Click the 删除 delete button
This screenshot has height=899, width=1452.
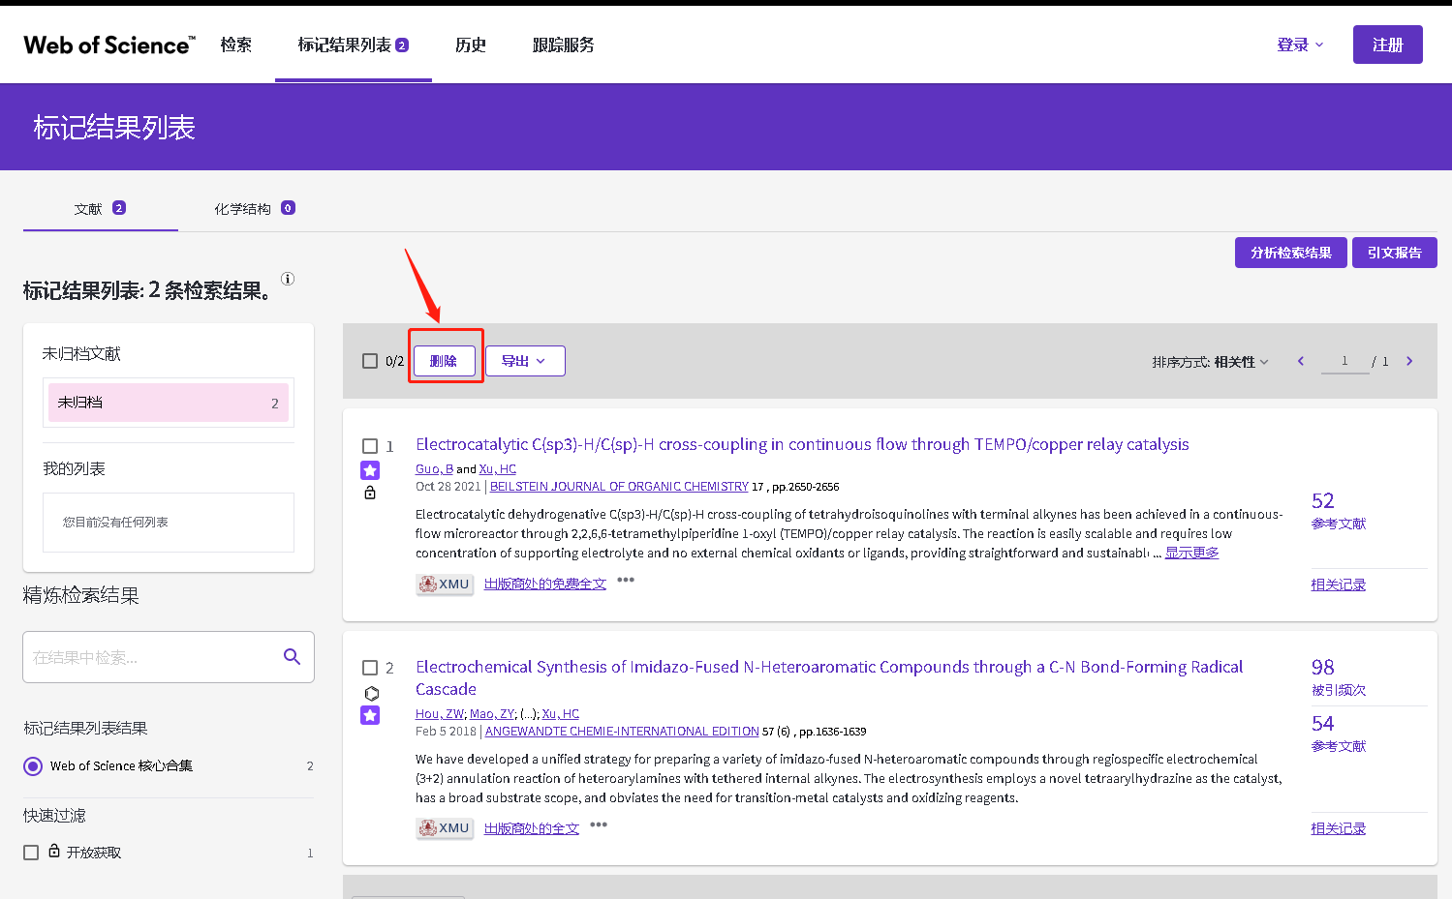coord(444,361)
